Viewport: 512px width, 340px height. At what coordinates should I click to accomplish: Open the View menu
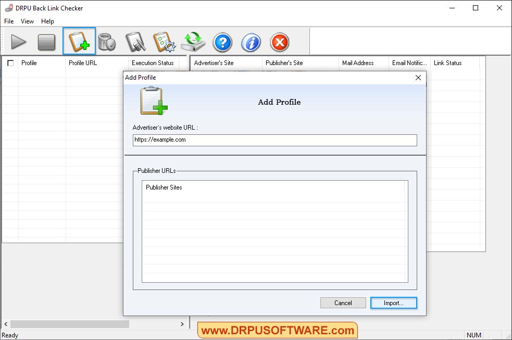(27, 21)
